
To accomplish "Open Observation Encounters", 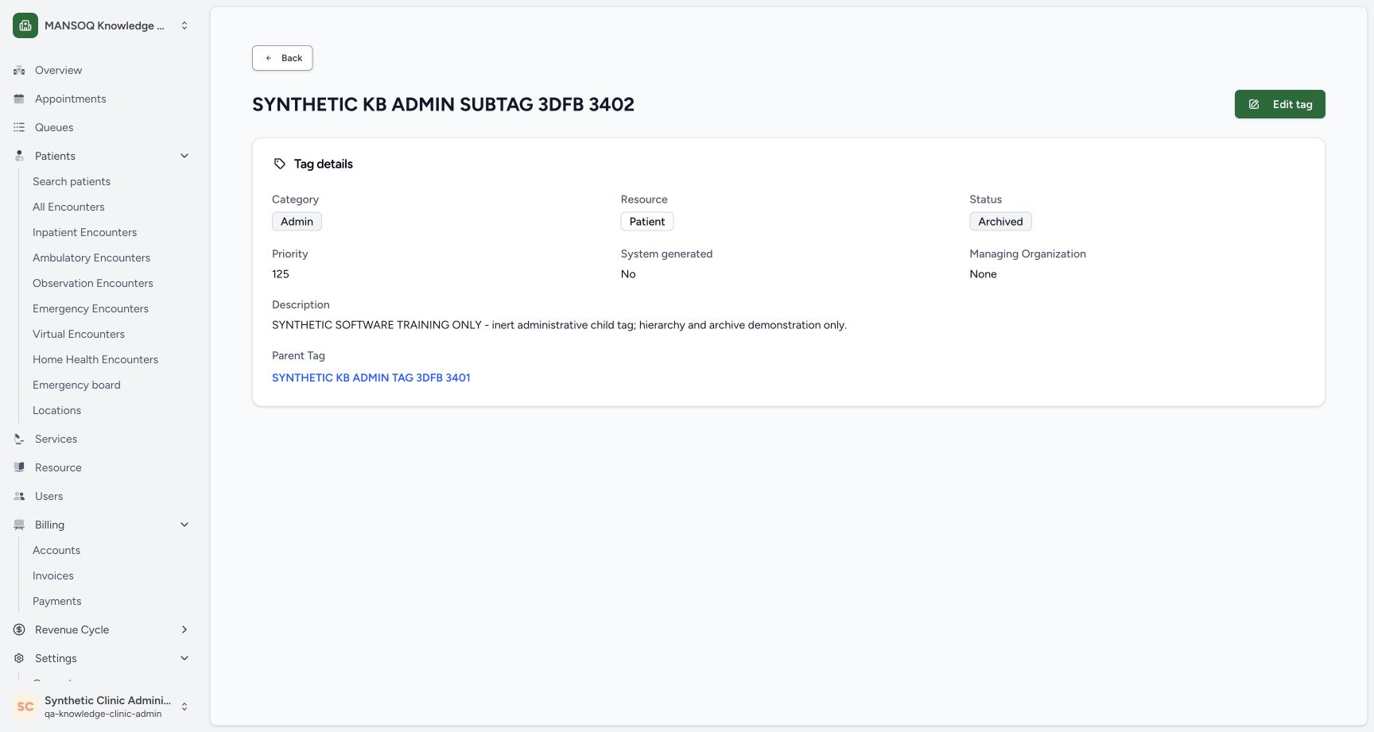I will 93,283.
